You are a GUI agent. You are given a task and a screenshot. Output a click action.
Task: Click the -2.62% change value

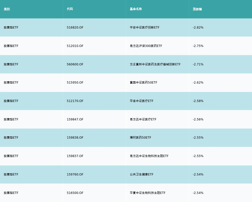pyautogui.click(x=198, y=83)
